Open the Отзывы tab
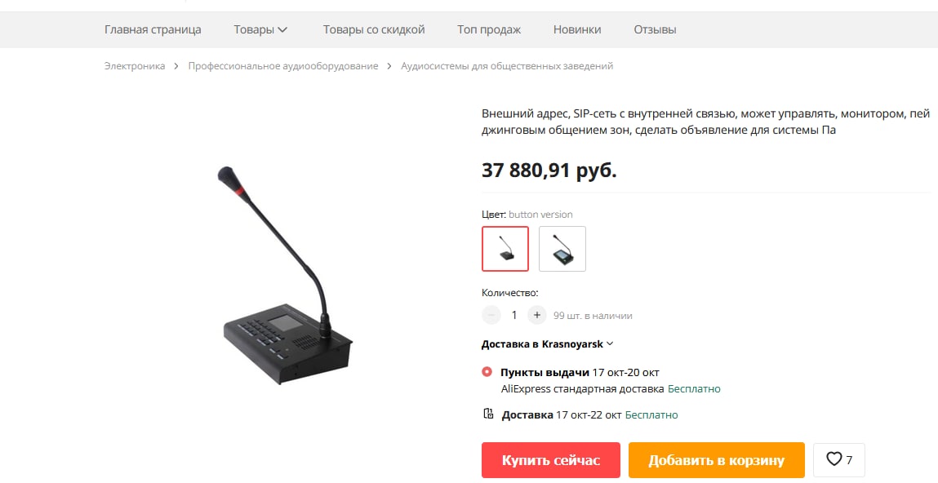The width and height of the screenshot is (938, 483). pyautogui.click(x=655, y=29)
